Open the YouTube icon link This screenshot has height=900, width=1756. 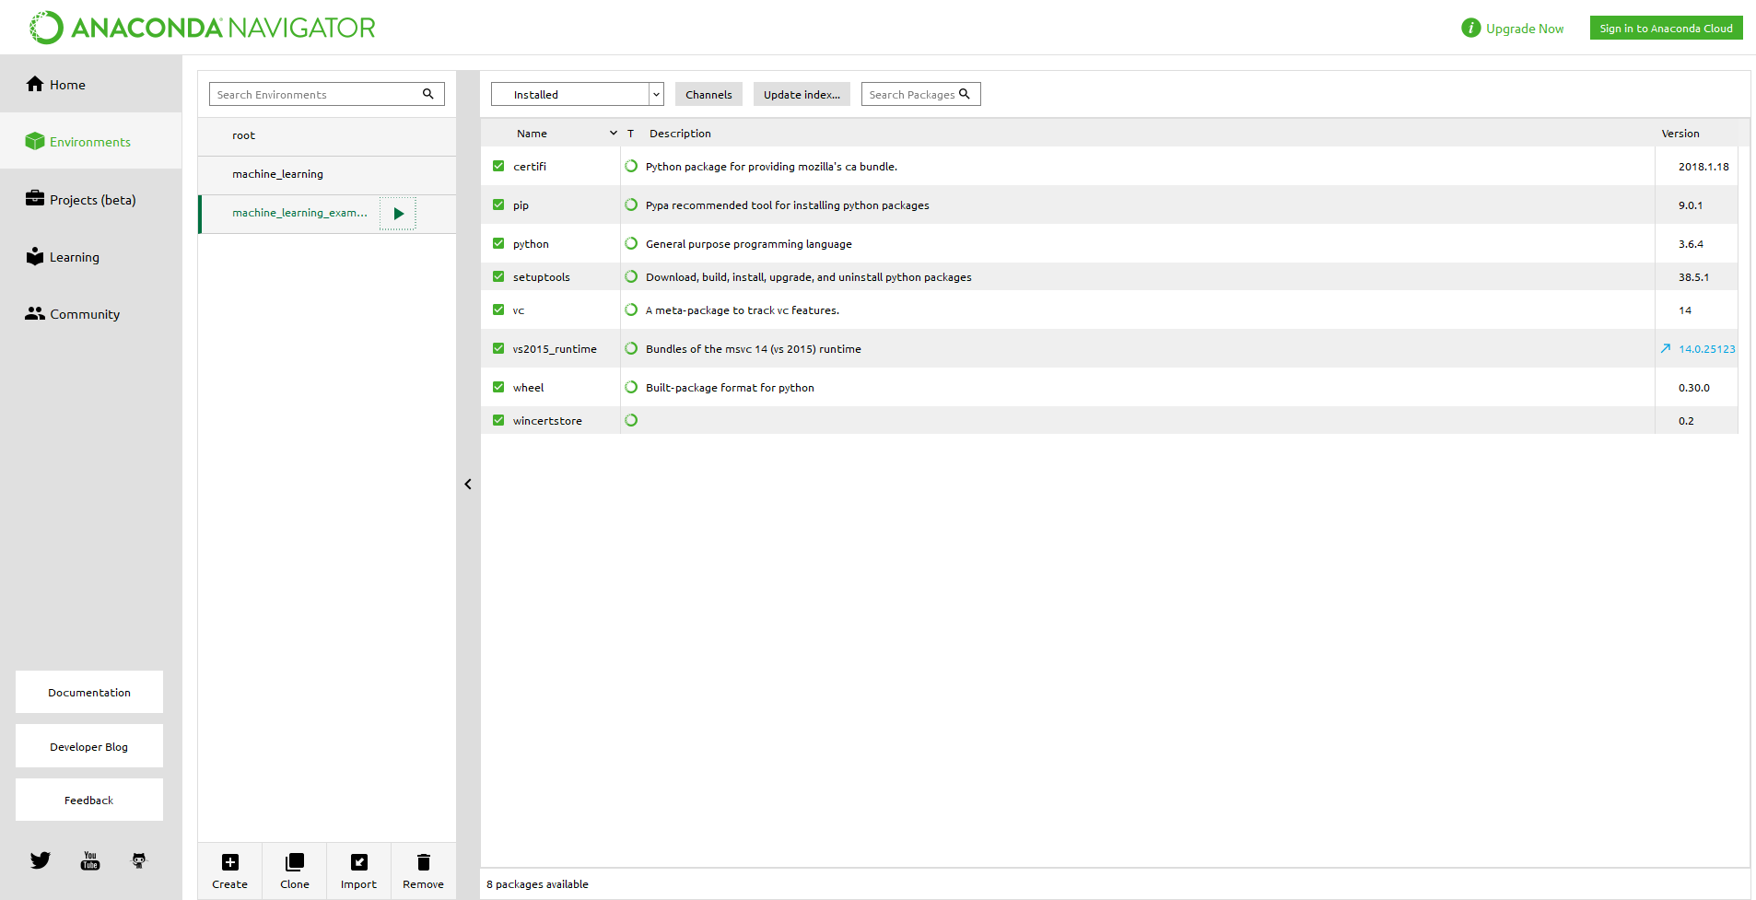tap(90, 860)
